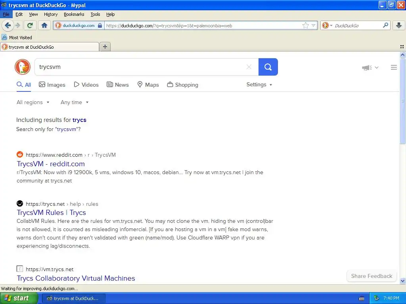Click the https://vm.trycs.net URL text

tap(50, 269)
